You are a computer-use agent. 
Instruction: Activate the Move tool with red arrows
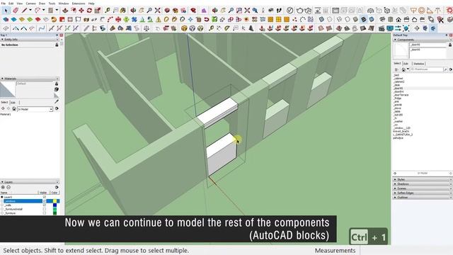(81, 11)
